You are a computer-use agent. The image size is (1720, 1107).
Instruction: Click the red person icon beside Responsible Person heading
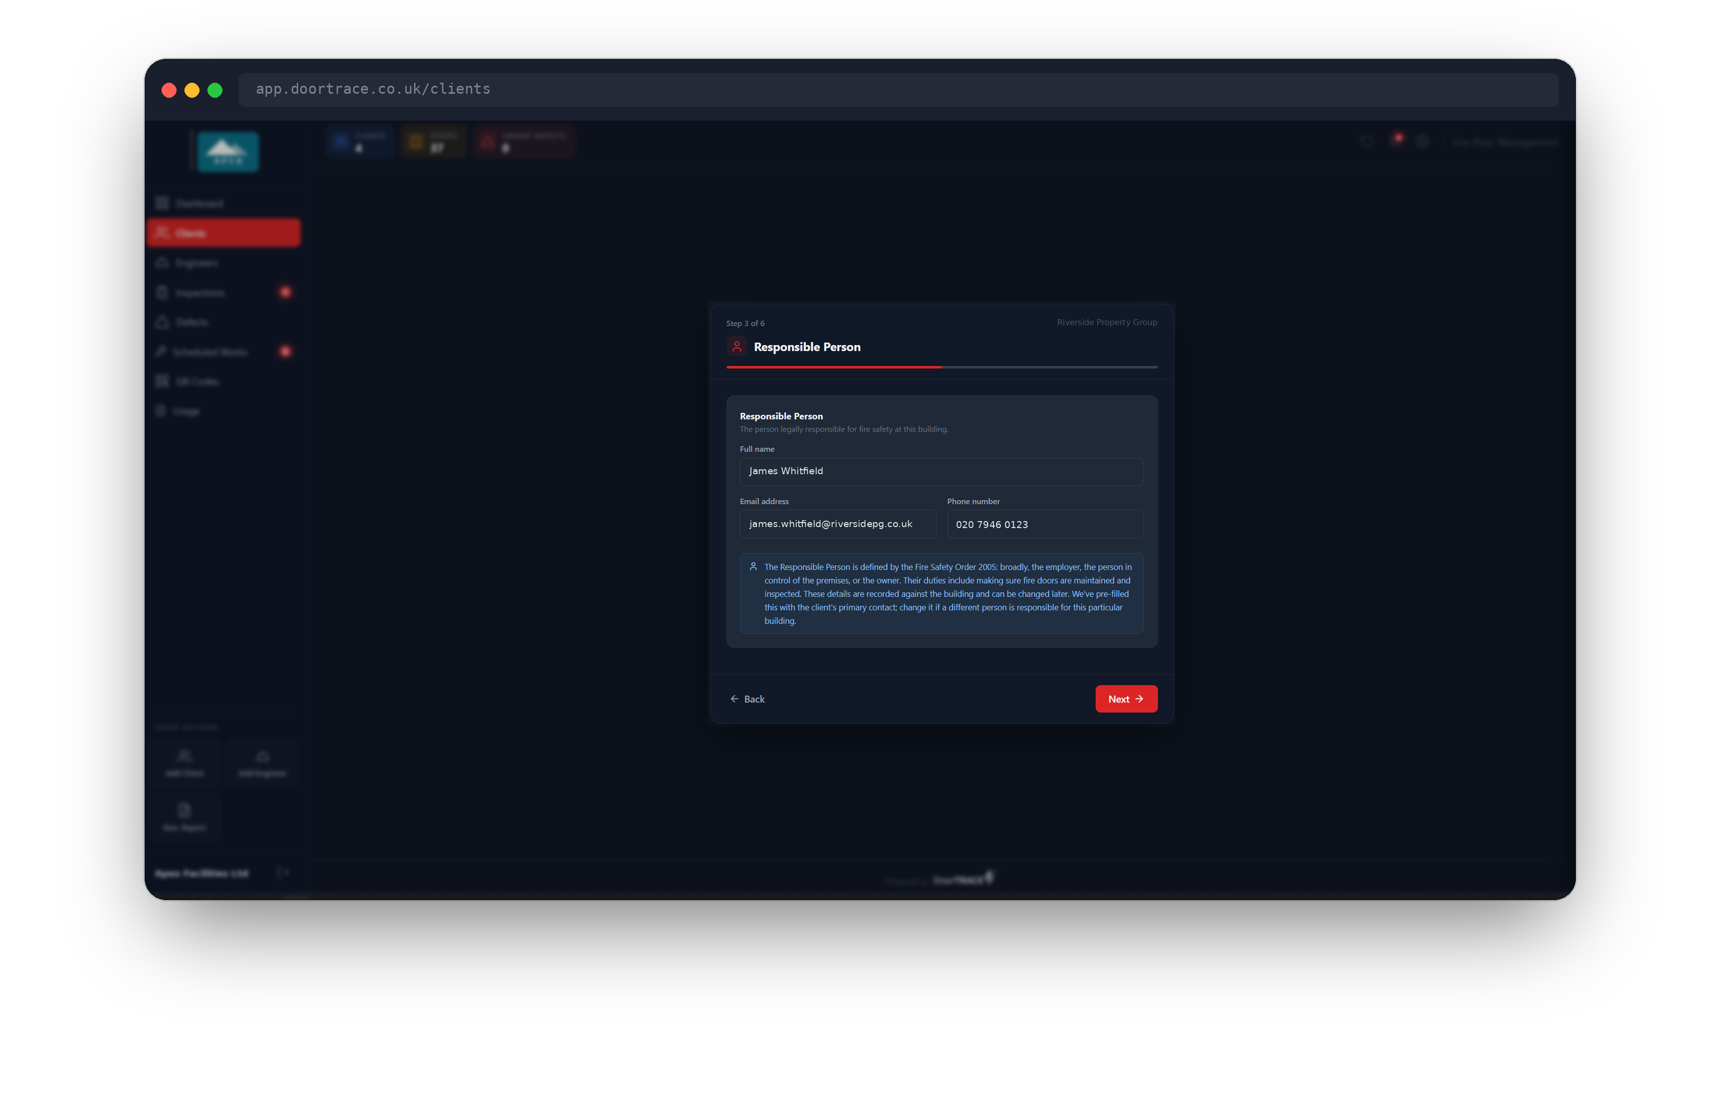pos(737,347)
